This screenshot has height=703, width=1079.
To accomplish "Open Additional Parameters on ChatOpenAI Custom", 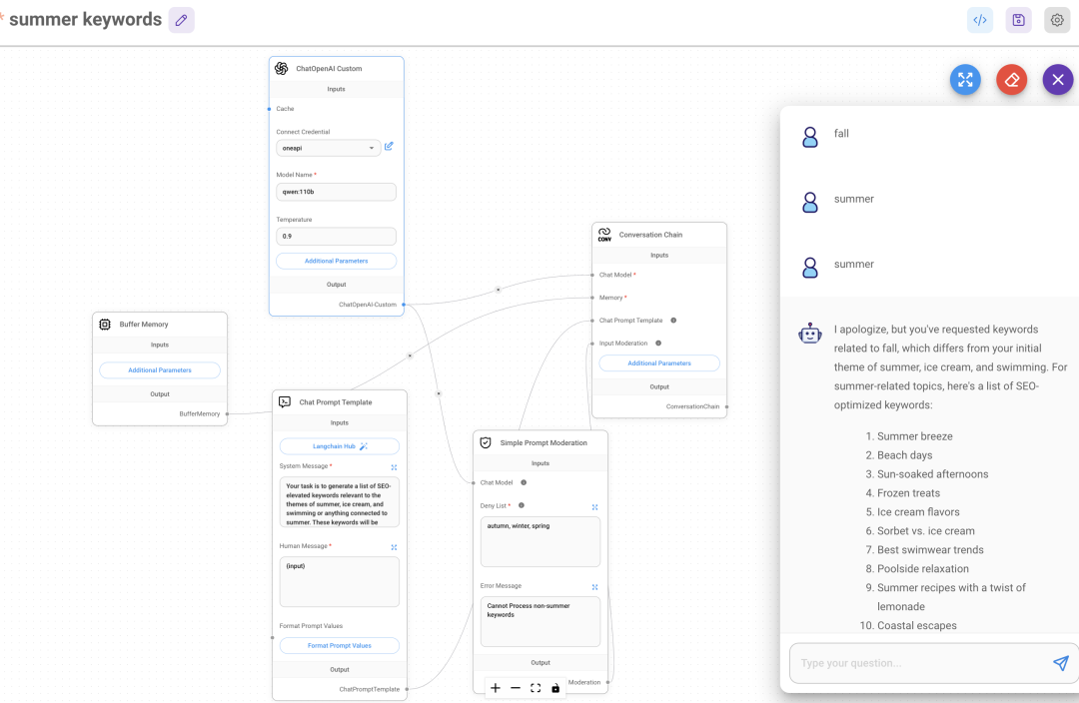I will (x=336, y=260).
